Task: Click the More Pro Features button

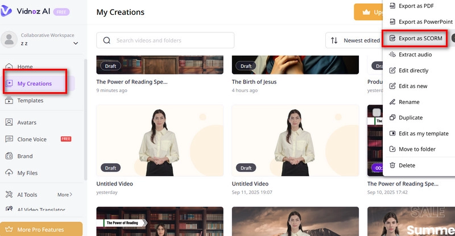Action: [x=41, y=229]
